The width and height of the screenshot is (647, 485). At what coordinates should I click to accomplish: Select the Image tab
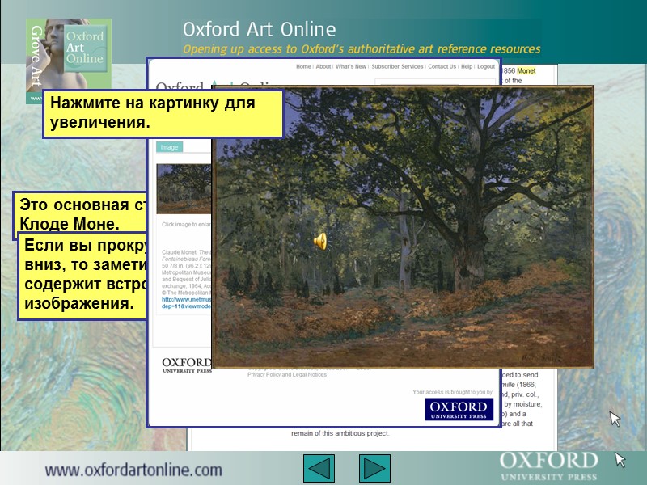click(169, 147)
